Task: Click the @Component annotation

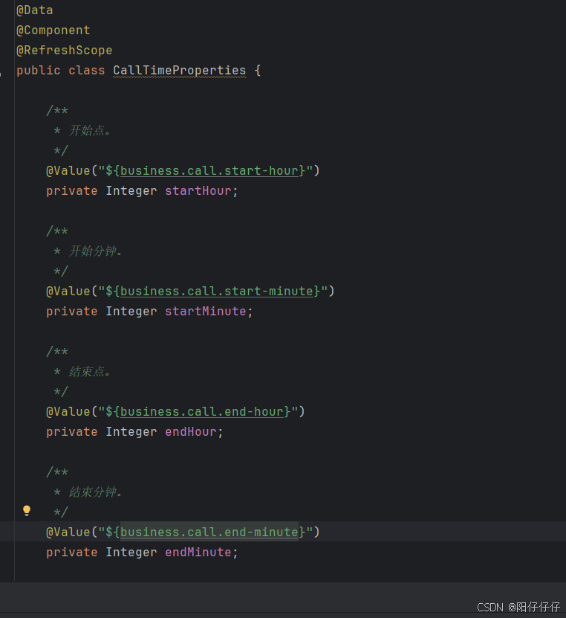Action: (53, 30)
